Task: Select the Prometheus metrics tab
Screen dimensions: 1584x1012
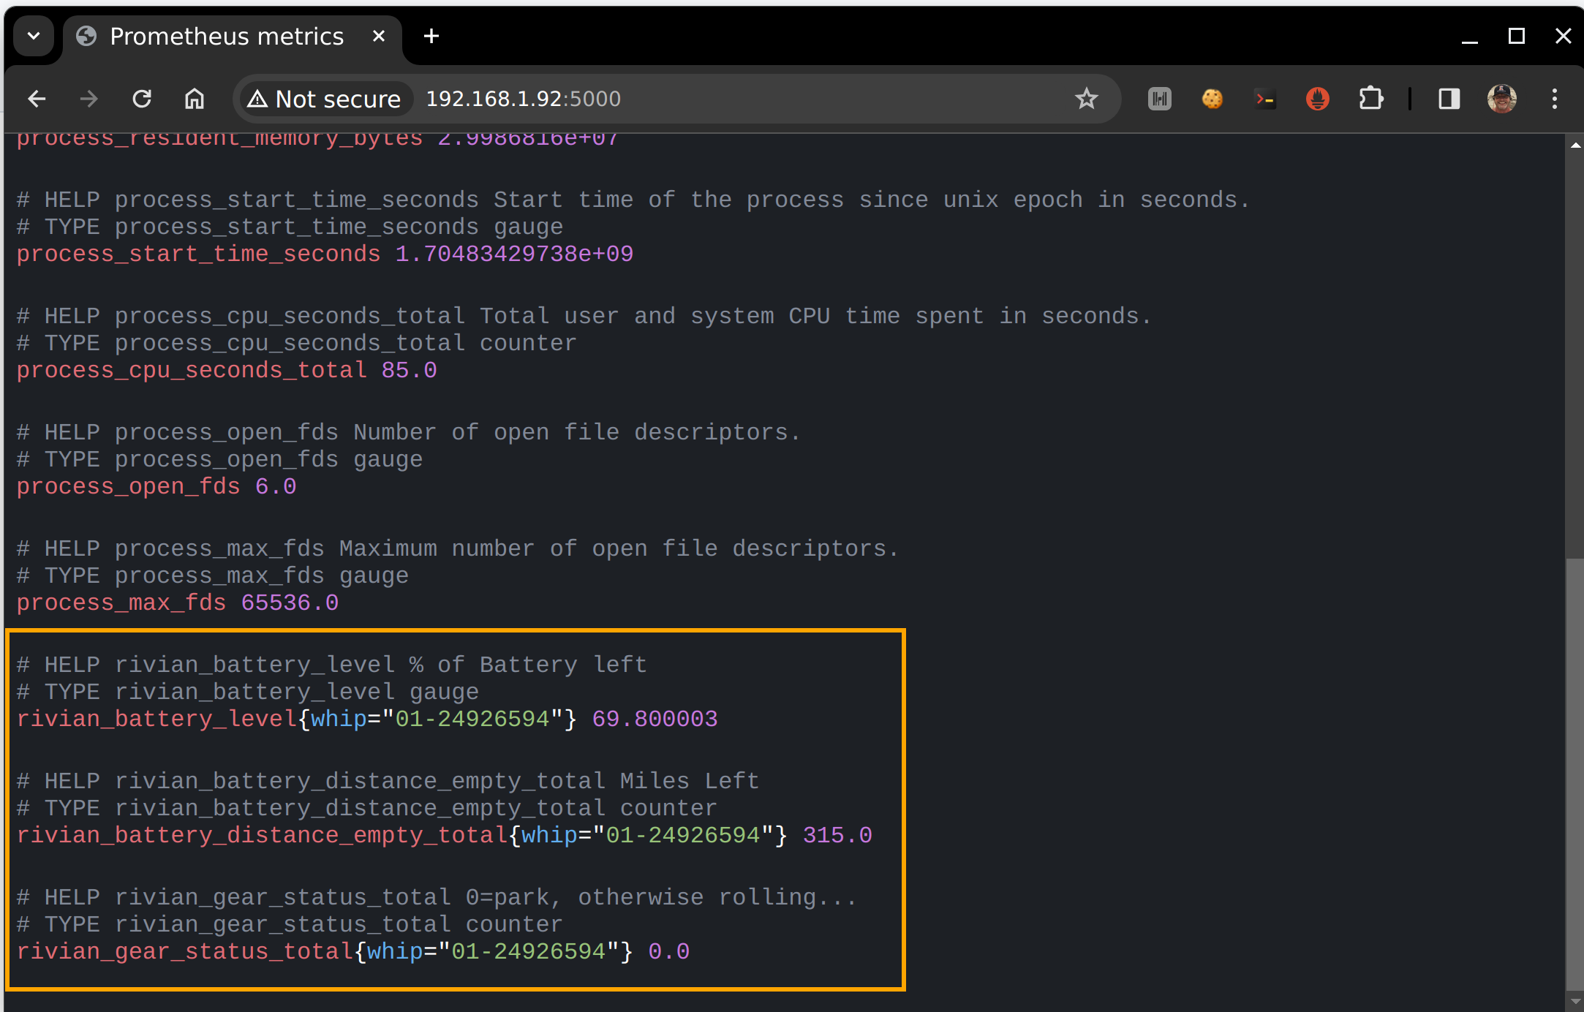Action: [x=227, y=37]
